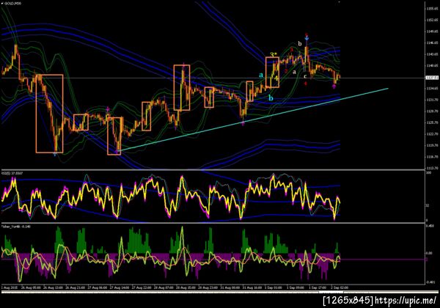Select the cyan "a" wave label

[261, 75]
